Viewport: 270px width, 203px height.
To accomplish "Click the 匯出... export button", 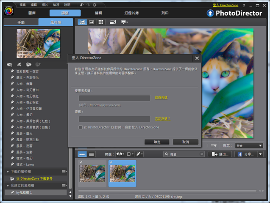I will [220, 154].
